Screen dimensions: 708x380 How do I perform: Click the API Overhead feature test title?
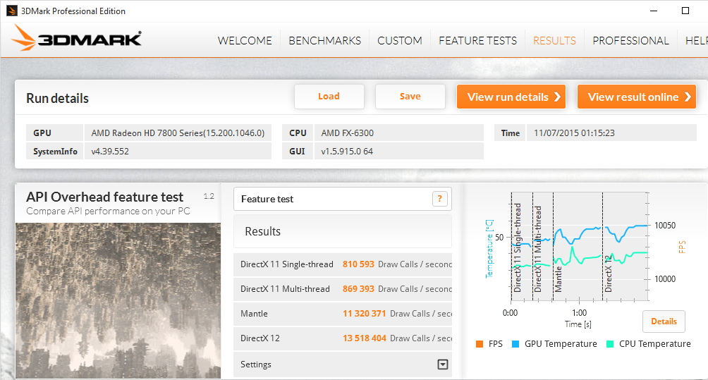[105, 197]
